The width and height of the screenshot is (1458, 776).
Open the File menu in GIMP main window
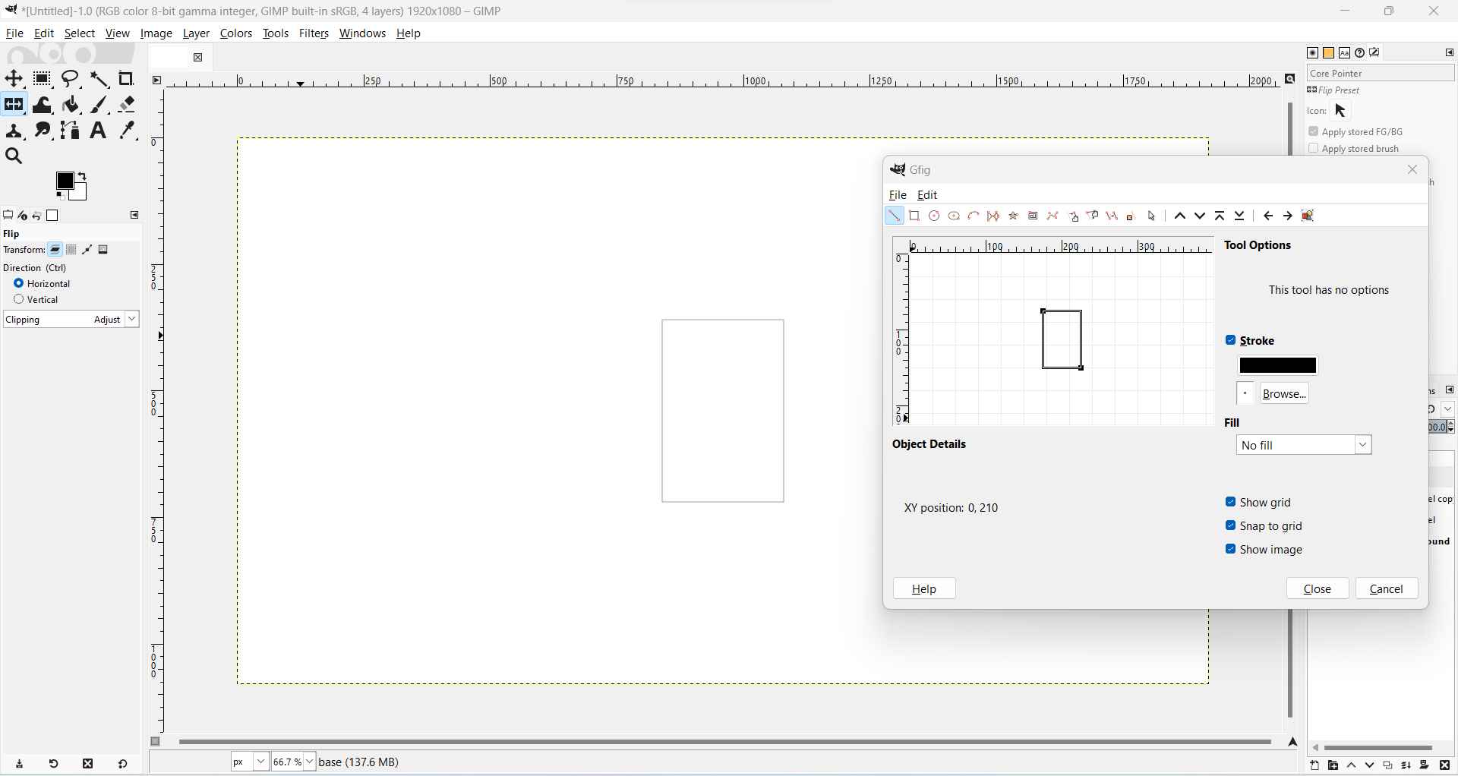point(14,34)
